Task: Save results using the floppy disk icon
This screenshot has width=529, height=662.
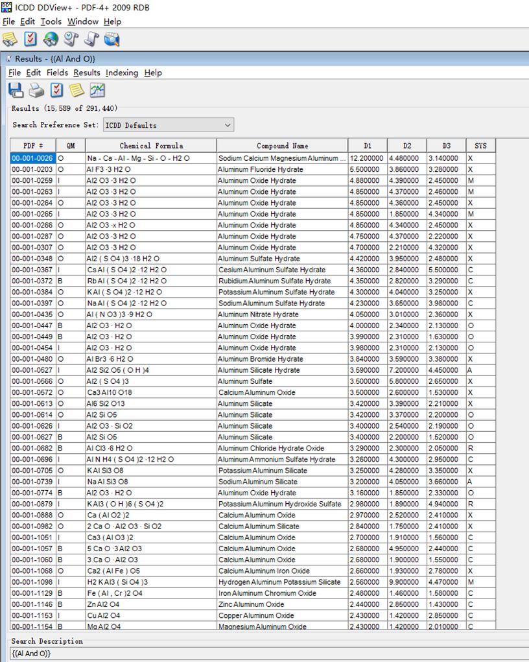Action: (x=16, y=90)
